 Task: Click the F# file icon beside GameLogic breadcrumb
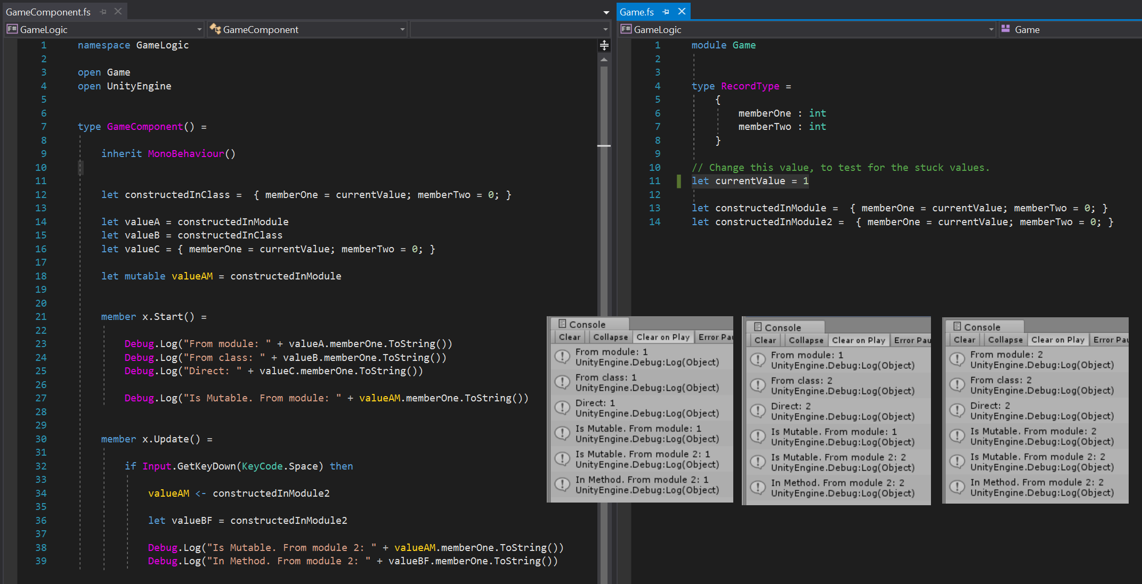pos(12,29)
